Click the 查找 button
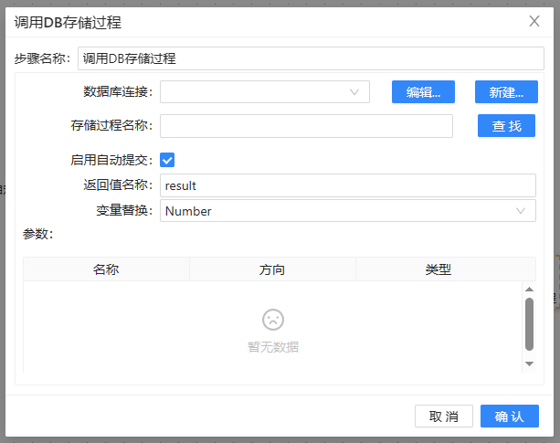Screen dimensions: 560x443 tap(506, 126)
